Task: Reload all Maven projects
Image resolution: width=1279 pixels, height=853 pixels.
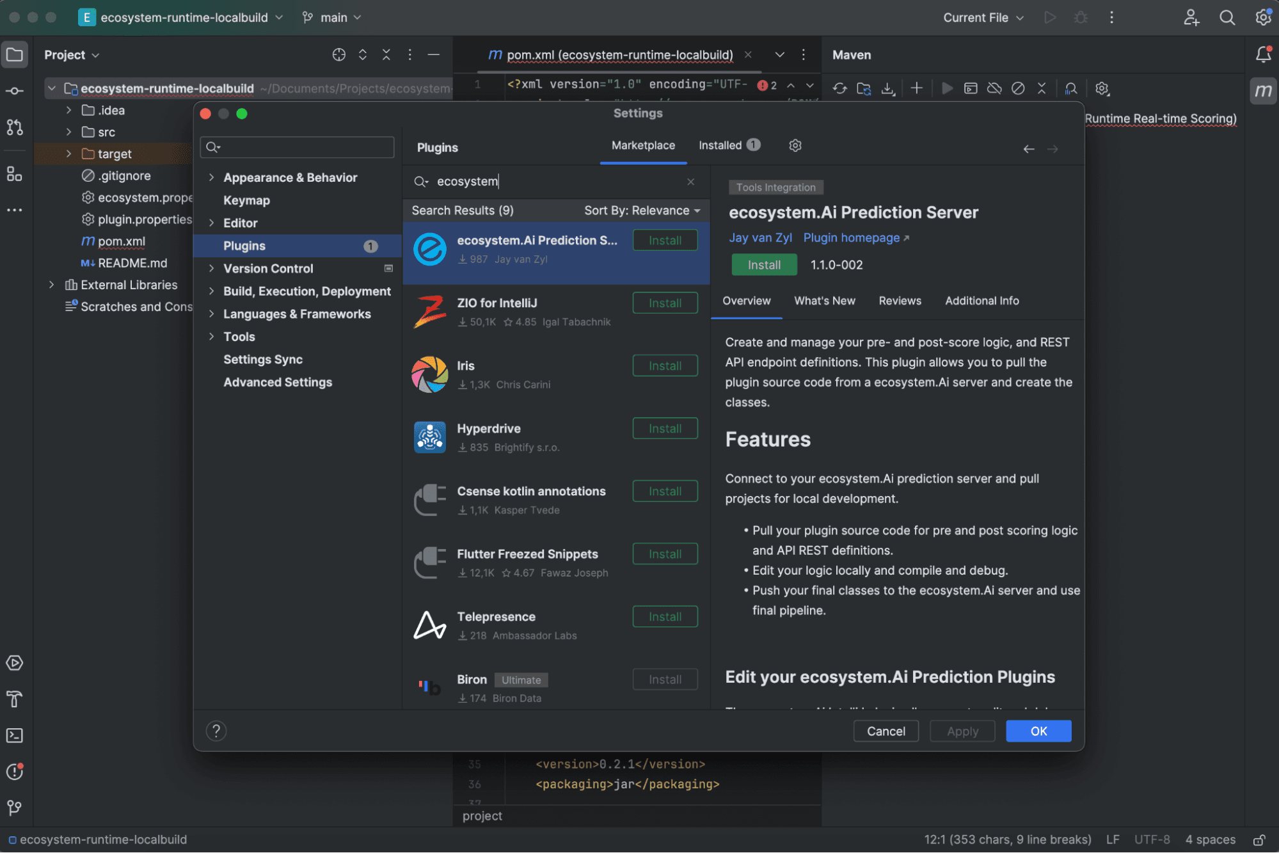Action: coord(840,88)
